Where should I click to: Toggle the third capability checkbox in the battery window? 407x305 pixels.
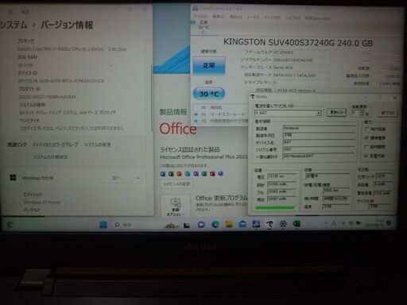coord(366,147)
